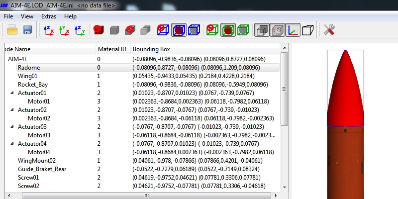Select the Motor02 node
Viewport: 398px width, 199px height.
point(39,118)
